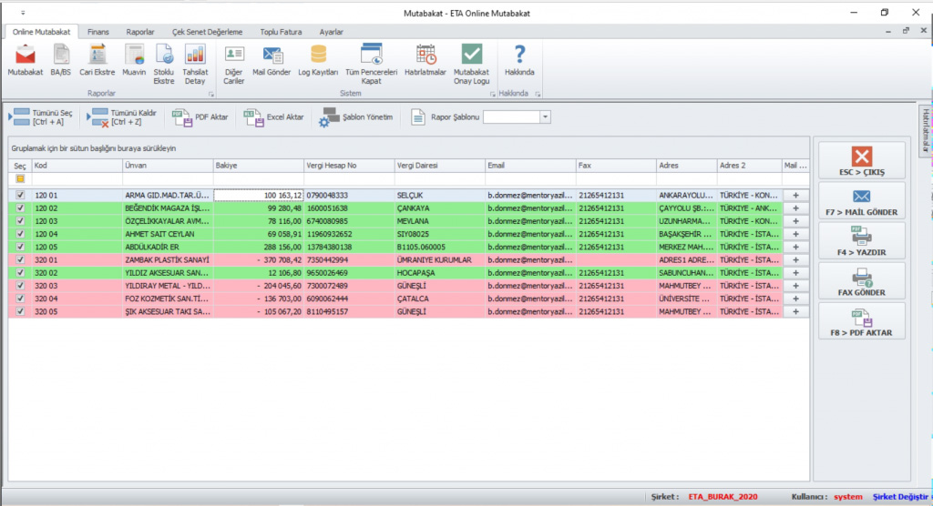Expand row 120 03 plus button
This screenshot has height=506, width=933.
[x=795, y=221]
